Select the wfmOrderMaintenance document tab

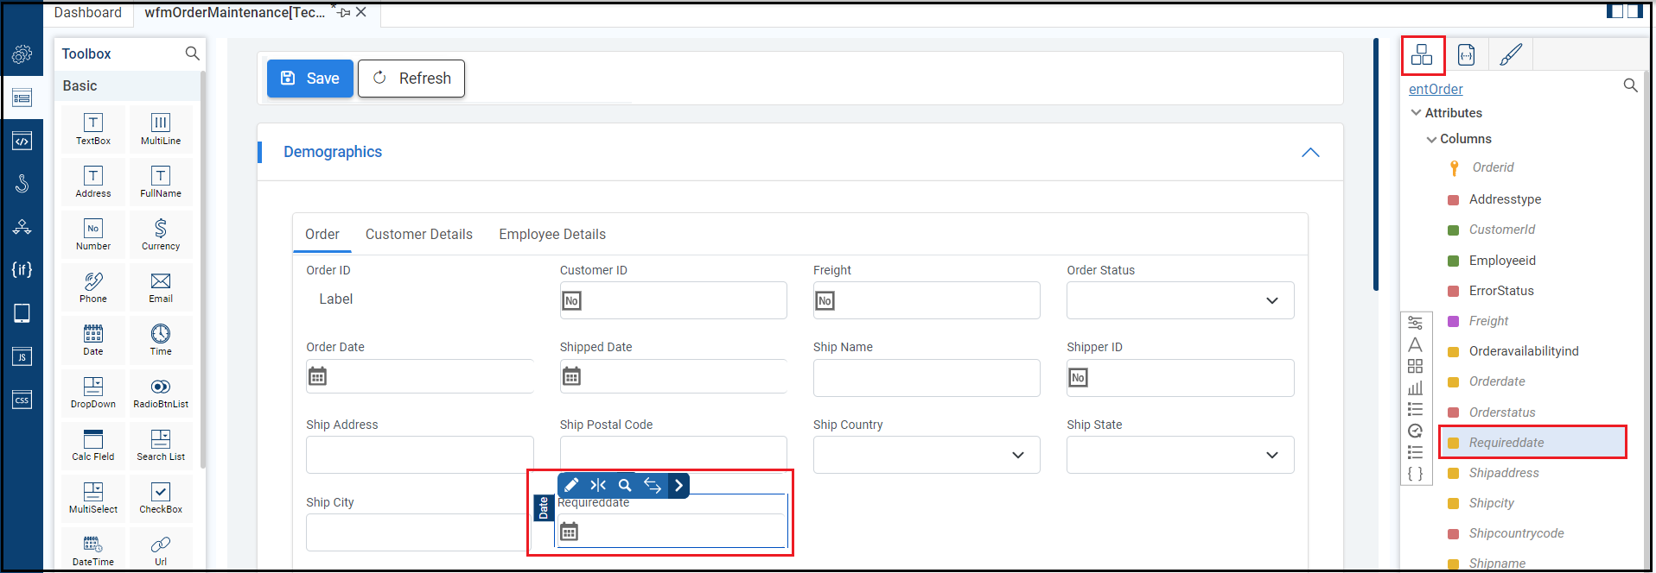coord(235,12)
